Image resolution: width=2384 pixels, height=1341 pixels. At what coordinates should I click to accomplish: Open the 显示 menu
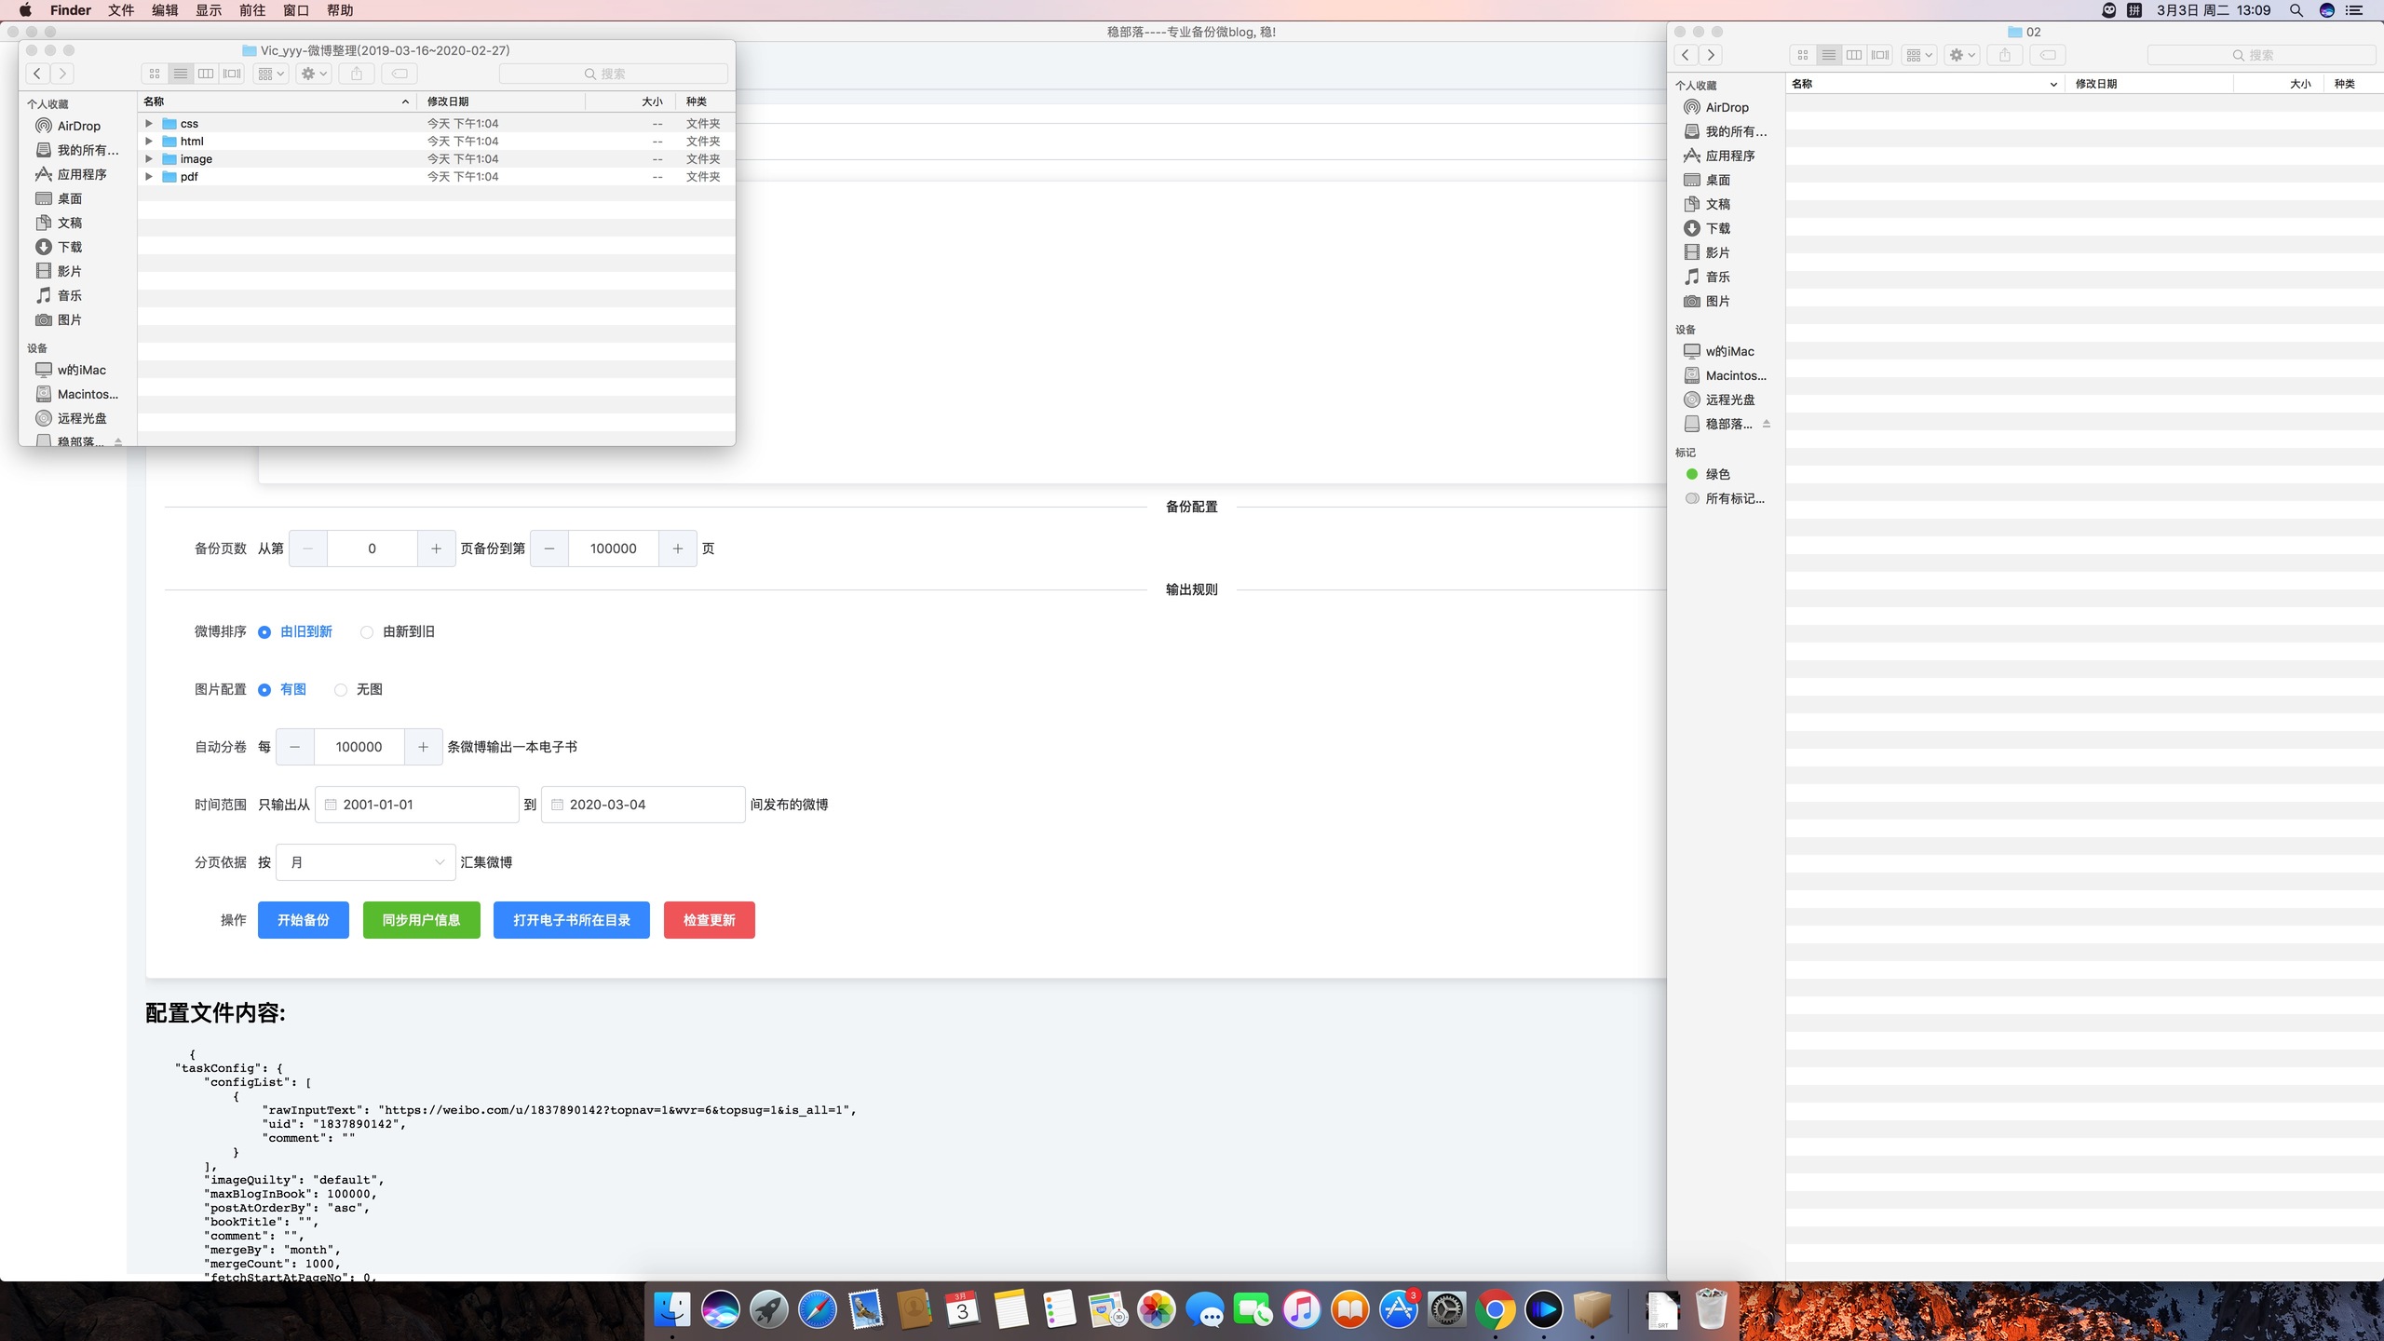pyautogui.click(x=208, y=10)
